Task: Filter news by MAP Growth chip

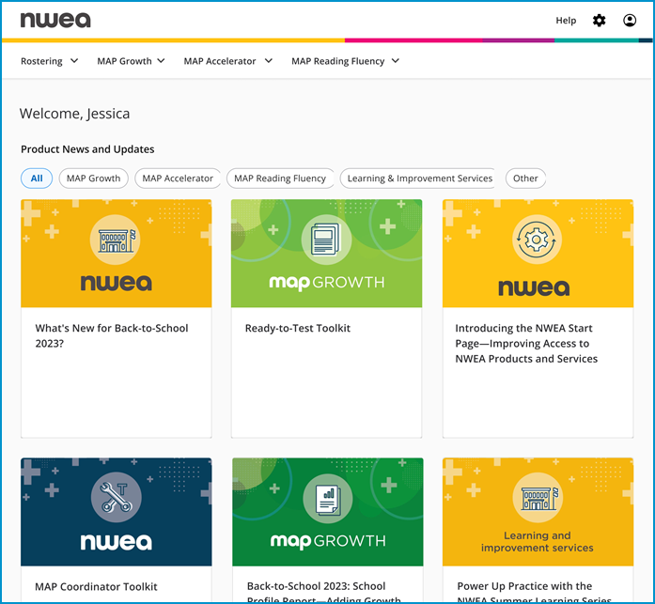Action: point(94,178)
